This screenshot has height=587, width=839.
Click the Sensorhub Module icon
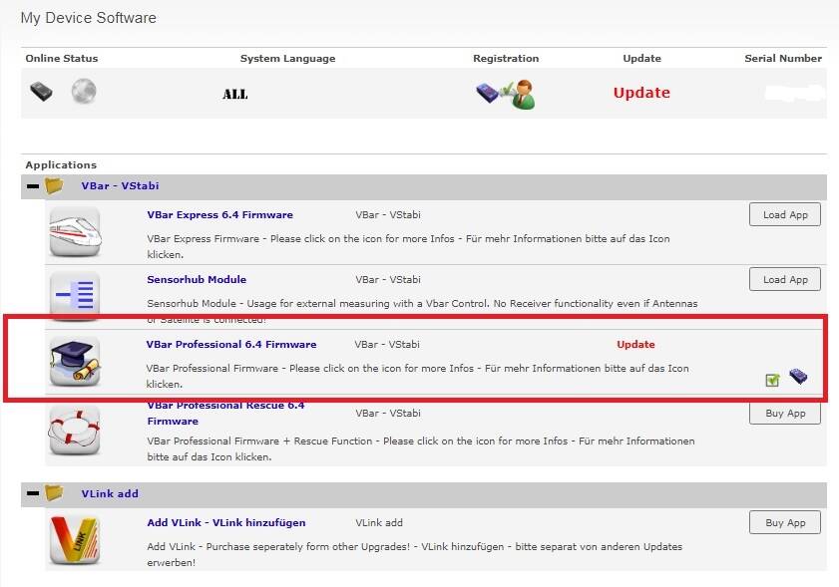click(75, 295)
